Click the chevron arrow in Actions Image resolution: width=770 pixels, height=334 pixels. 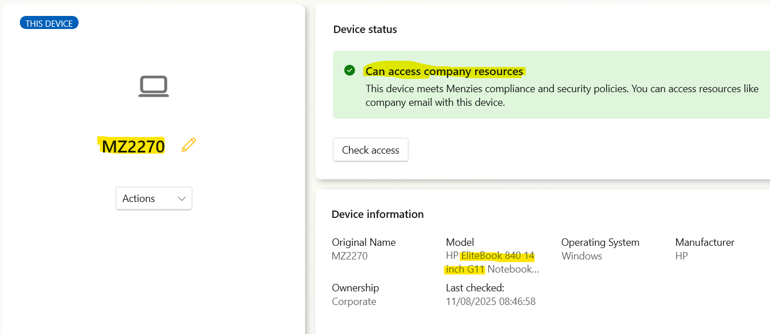coord(182,199)
